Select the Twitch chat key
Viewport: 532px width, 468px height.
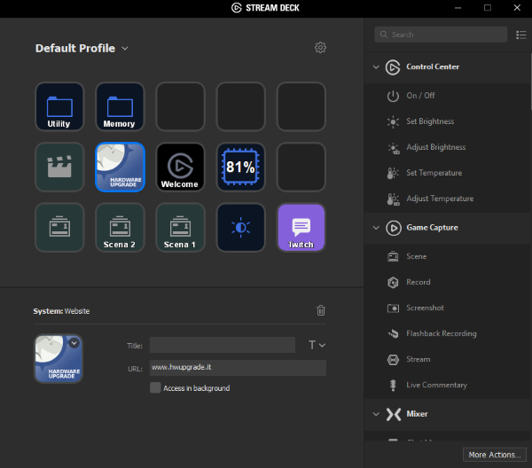301,227
